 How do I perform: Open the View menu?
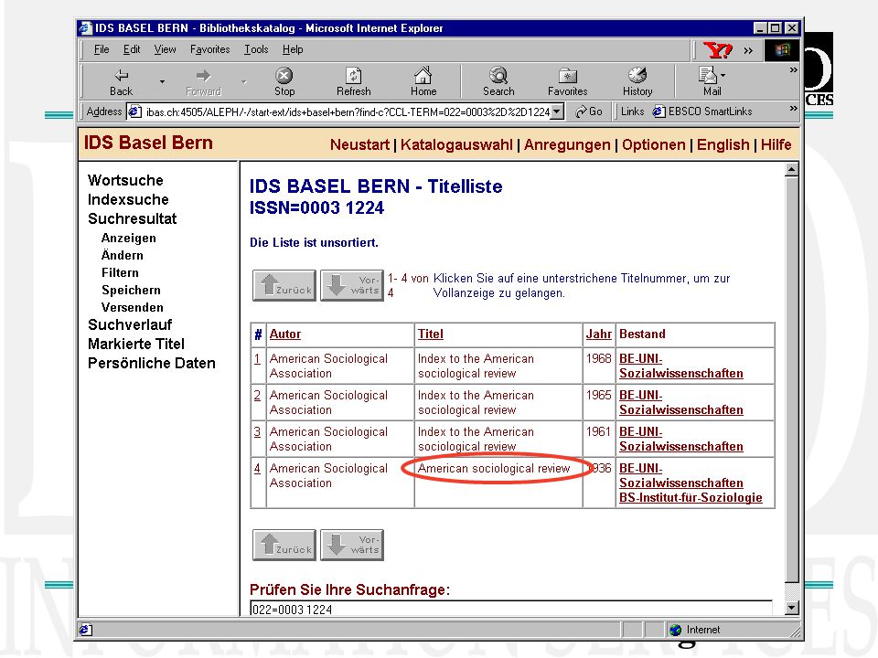[x=166, y=49]
